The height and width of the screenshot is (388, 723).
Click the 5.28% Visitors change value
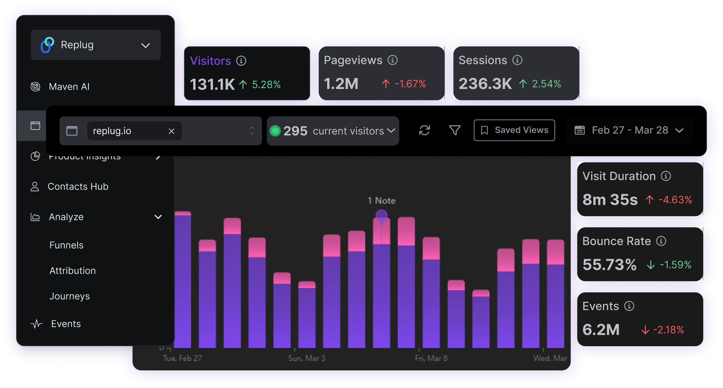click(266, 84)
